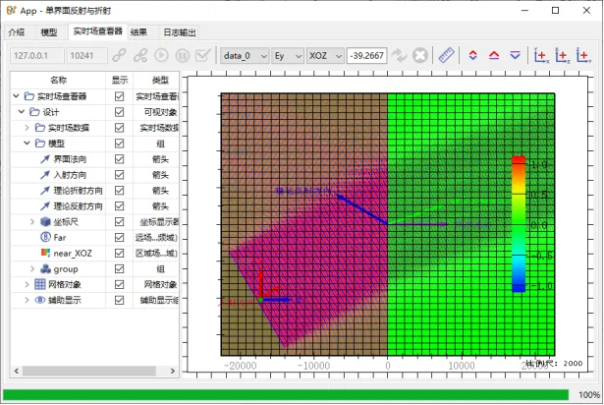Switch to the 模型 tab
604x405 pixels.
point(49,32)
